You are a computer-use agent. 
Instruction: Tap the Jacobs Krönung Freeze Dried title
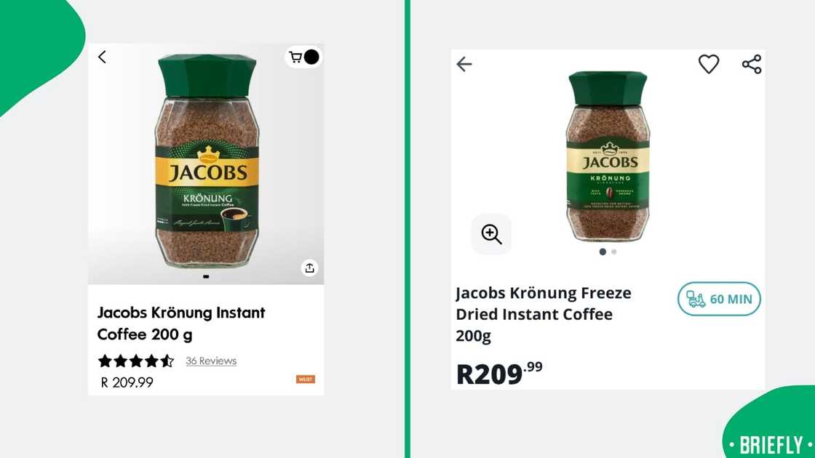pos(542,314)
